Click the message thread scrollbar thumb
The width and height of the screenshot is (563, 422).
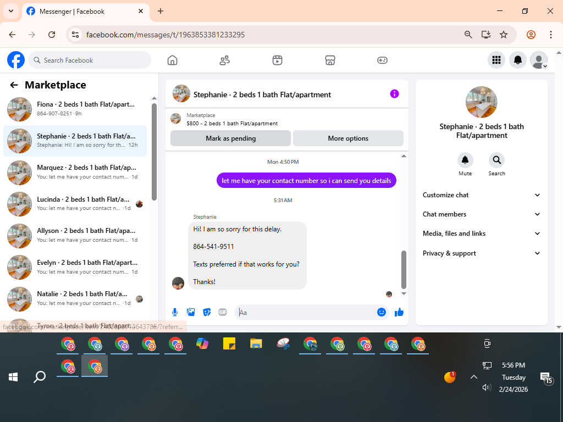(x=404, y=270)
